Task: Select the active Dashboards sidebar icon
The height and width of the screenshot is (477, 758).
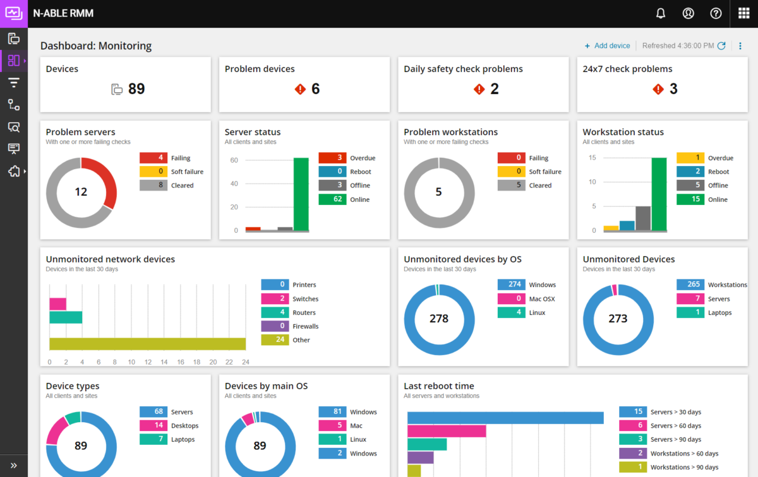Action: point(13,61)
